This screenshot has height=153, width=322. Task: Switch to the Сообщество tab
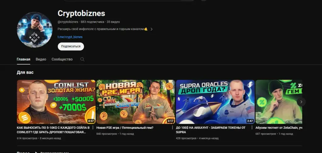(62, 59)
